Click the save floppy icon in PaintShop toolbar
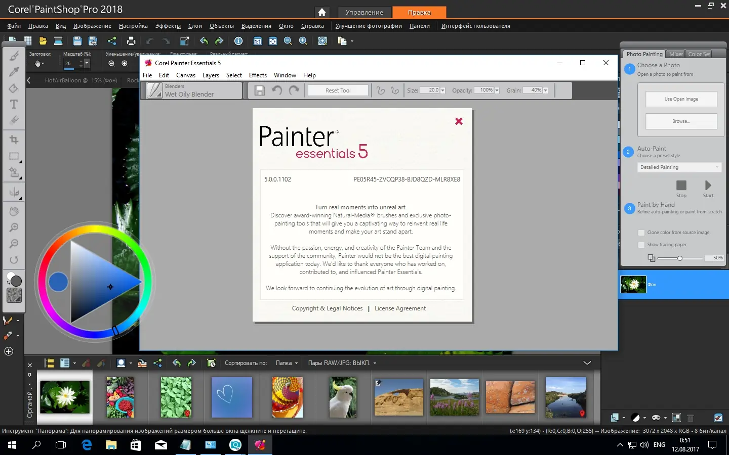This screenshot has height=455, width=729. pos(77,41)
